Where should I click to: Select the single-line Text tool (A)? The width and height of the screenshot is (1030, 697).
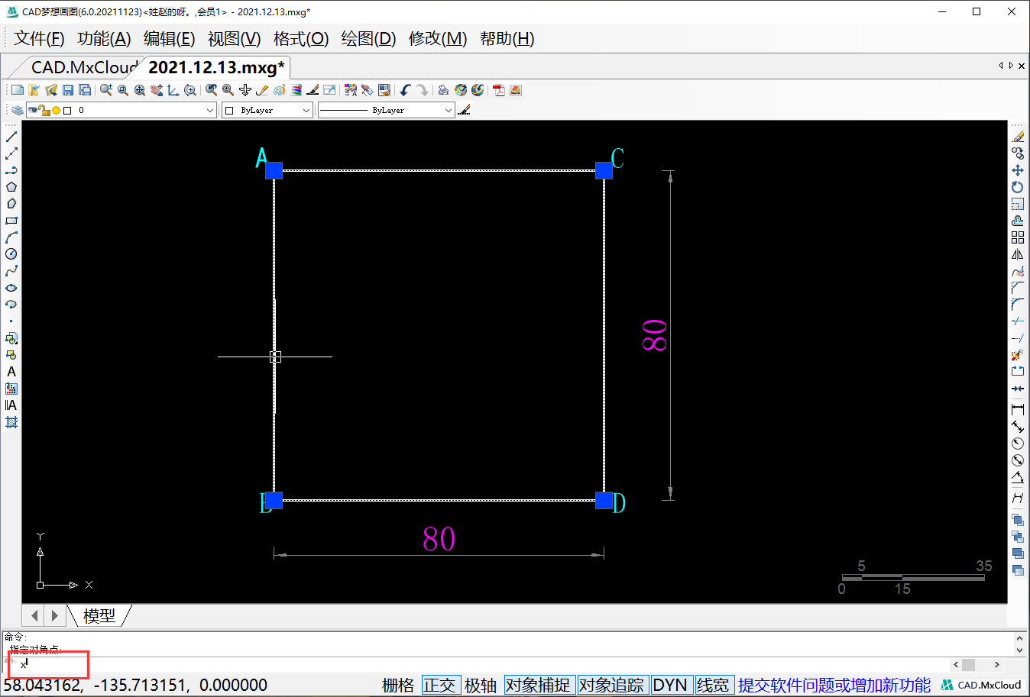[x=11, y=372]
